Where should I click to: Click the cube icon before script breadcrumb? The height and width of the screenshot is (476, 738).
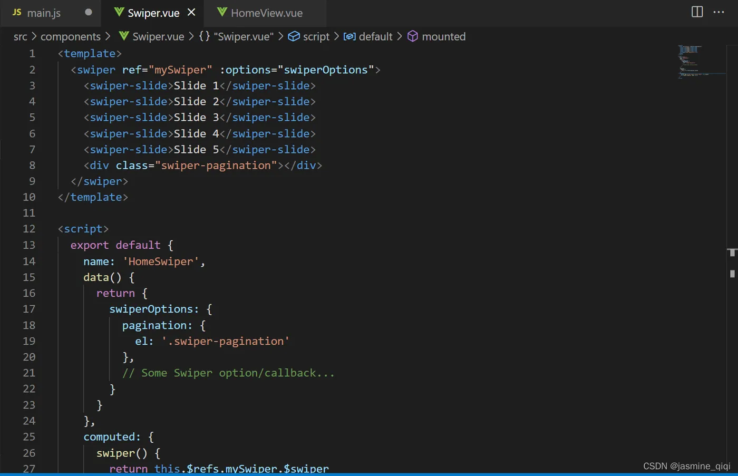point(294,36)
